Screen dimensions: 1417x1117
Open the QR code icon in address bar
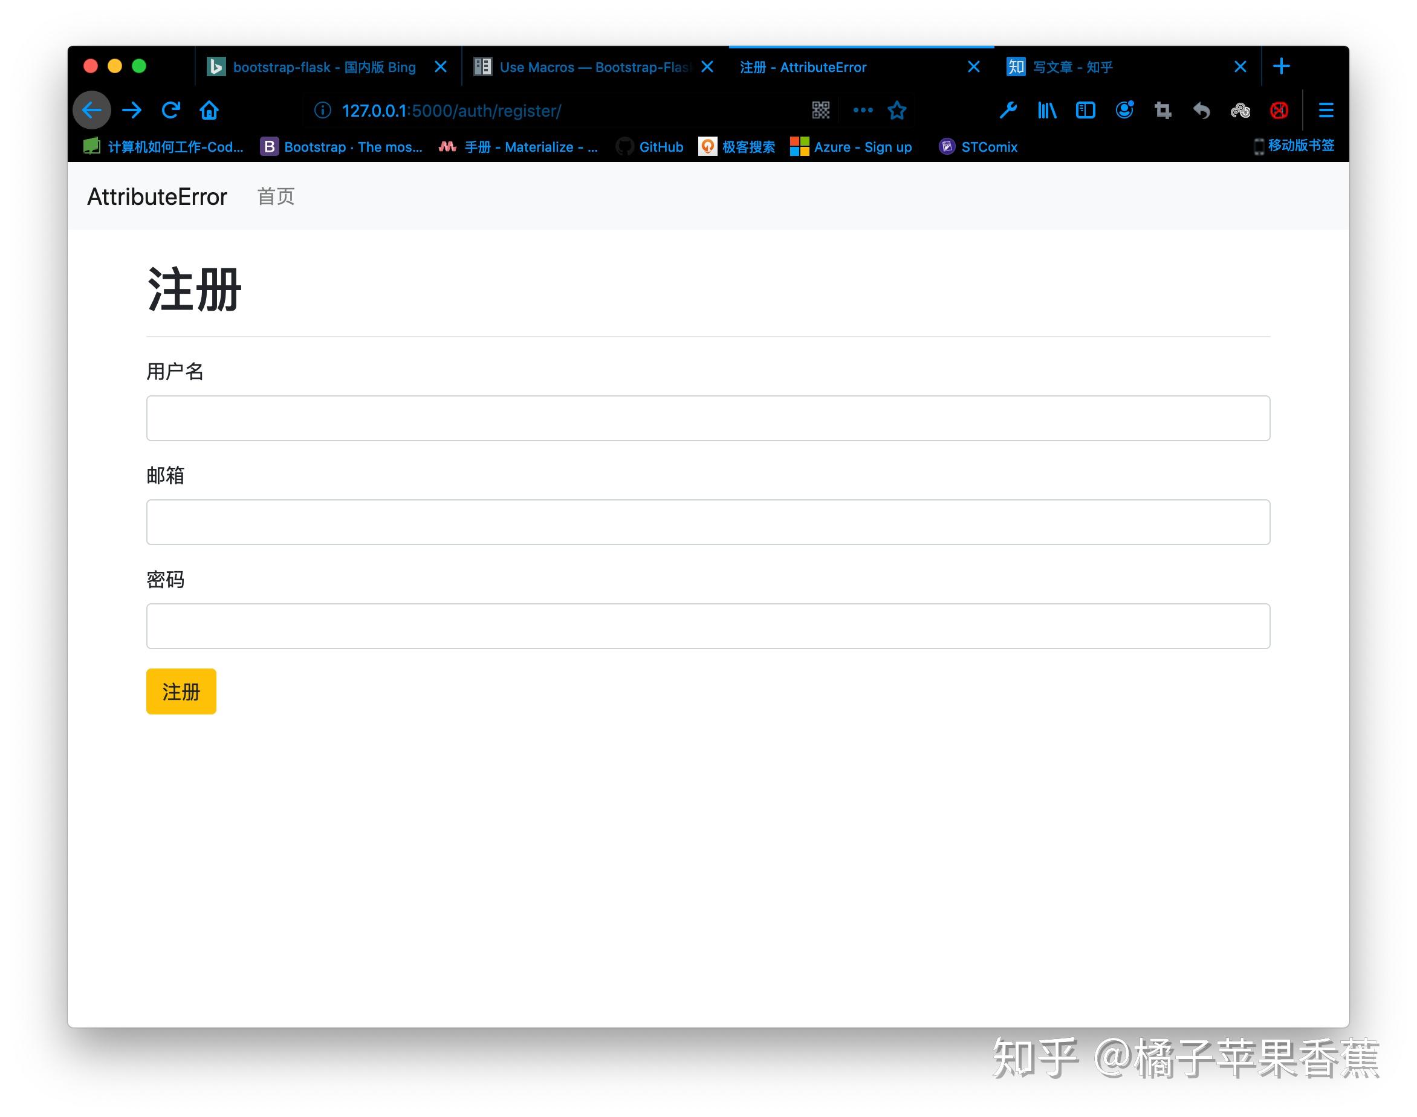pyautogui.click(x=821, y=111)
